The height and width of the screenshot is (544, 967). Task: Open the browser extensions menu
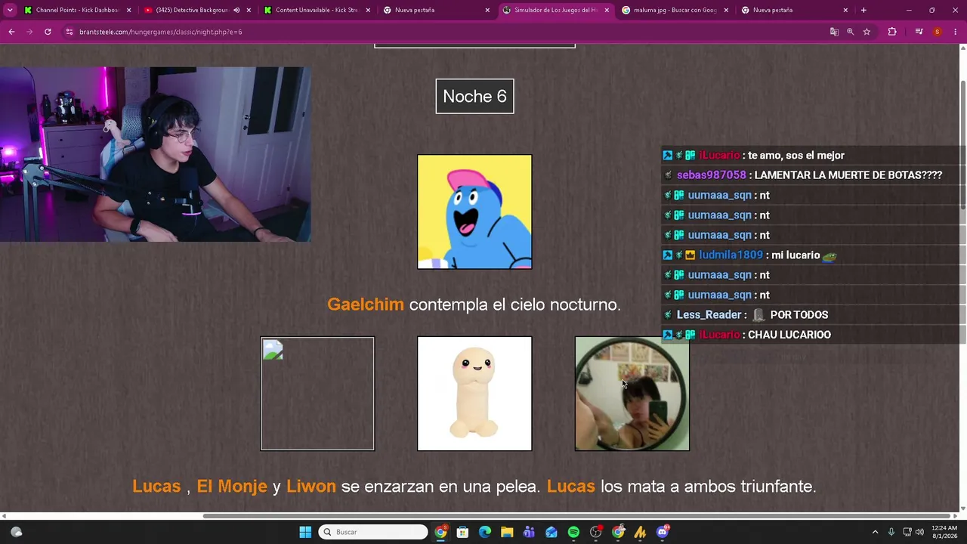pyautogui.click(x=892, y=32)
